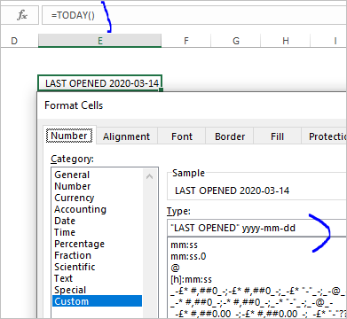347x319 pixels.
Task: Select column F header
Action: click(186, 41)
